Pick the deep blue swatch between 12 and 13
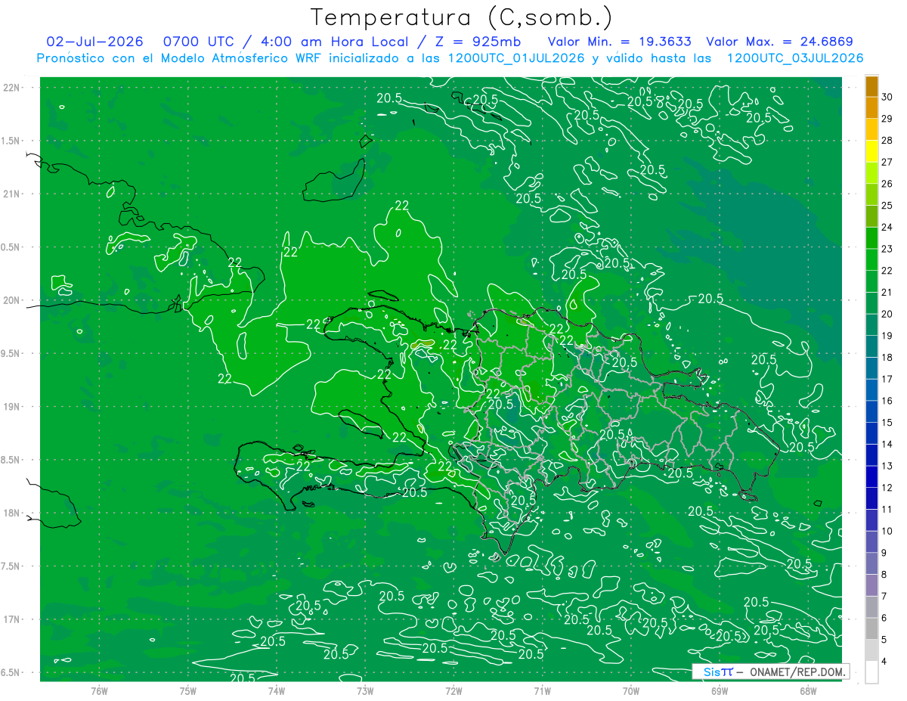Image resolution: width=907 pixels, height=701 pixels. coord(872,476)
